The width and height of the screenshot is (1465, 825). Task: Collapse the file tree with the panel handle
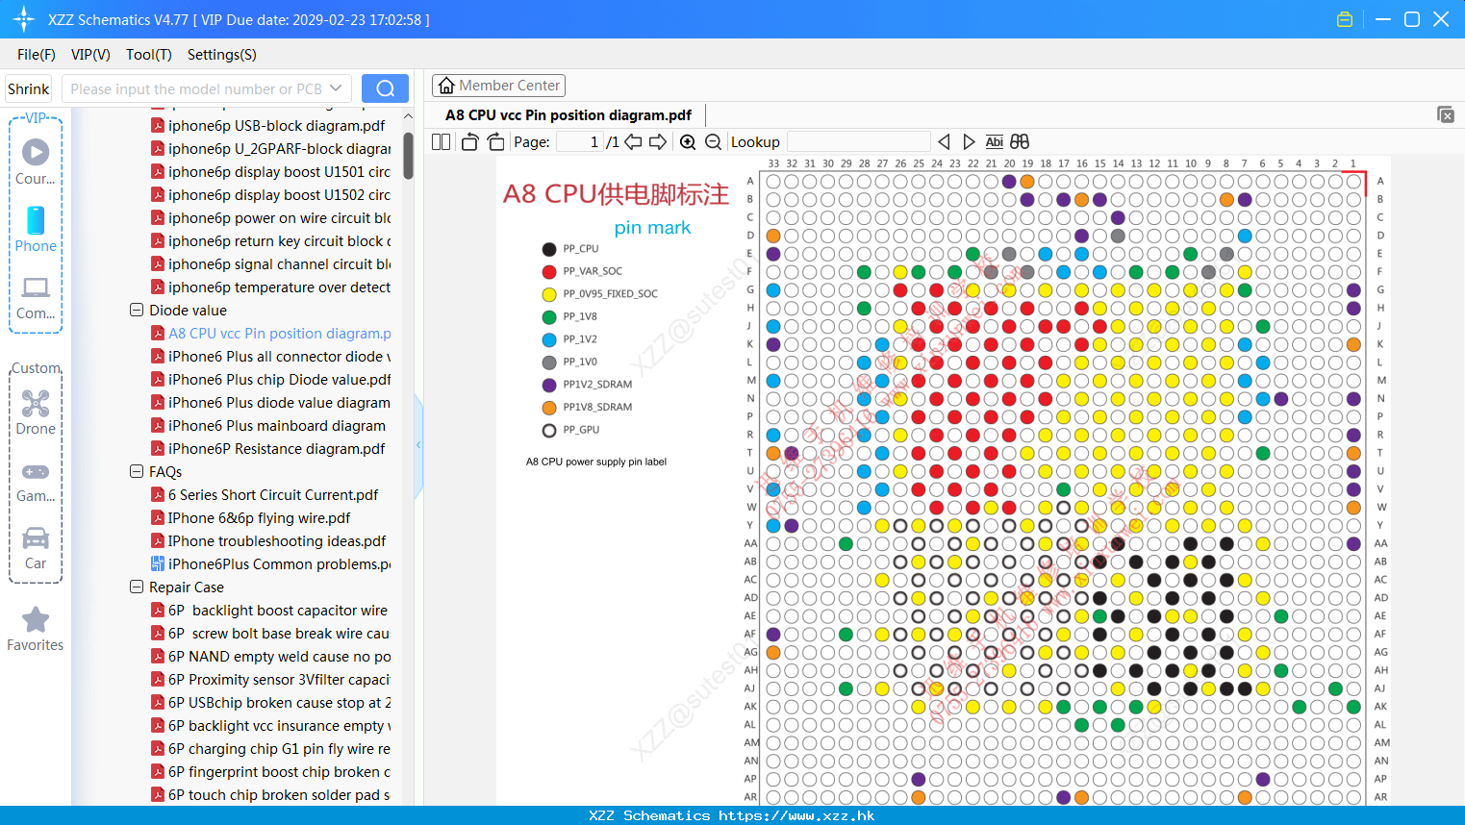[x=418, y=444]
